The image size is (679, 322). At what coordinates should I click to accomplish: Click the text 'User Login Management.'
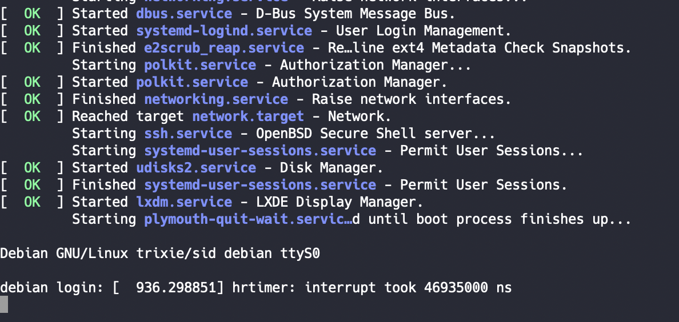pos(424,31)
